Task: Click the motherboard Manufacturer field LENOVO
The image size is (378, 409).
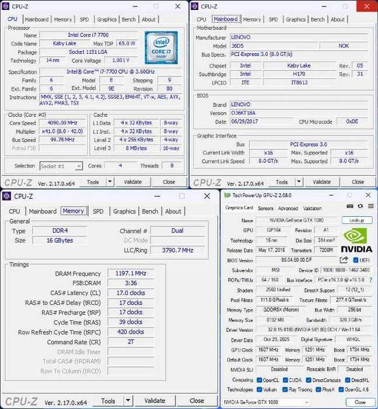Action: coord(299,37)
